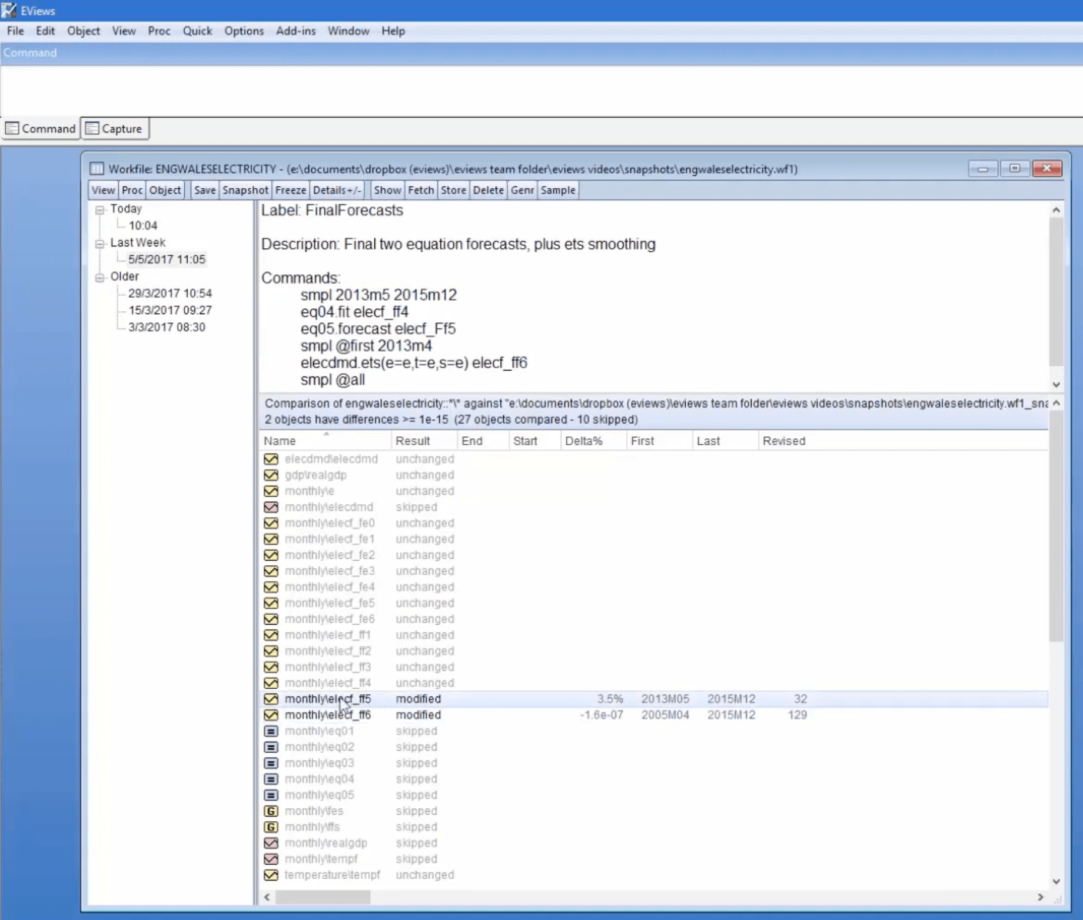Screen dimensions: 1083x920
Task: Click the series icon for monthly\e
Action: 271,491
